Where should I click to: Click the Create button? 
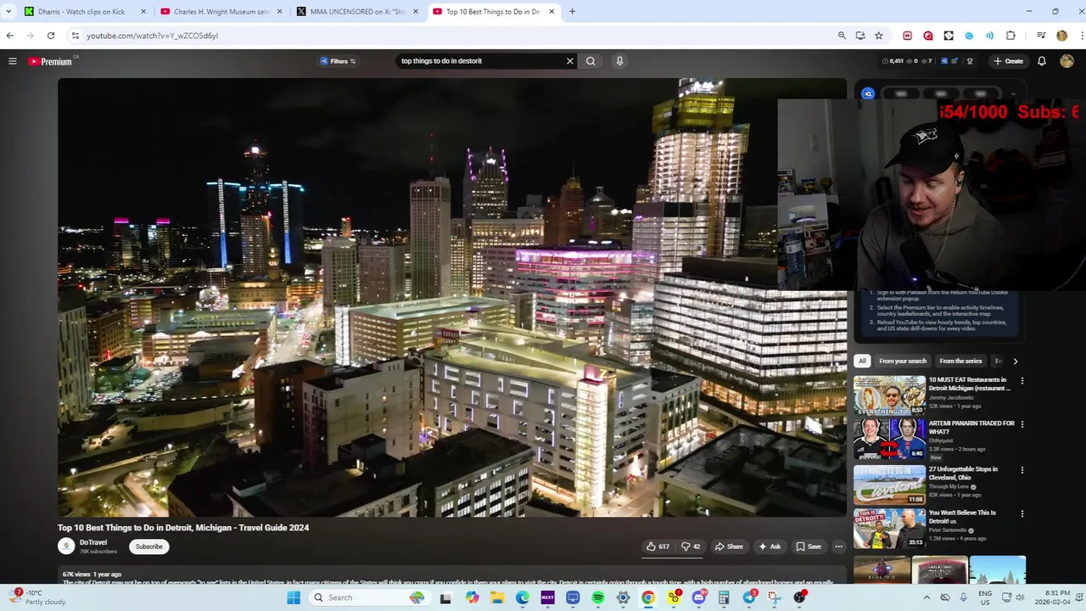point(1009,61)
